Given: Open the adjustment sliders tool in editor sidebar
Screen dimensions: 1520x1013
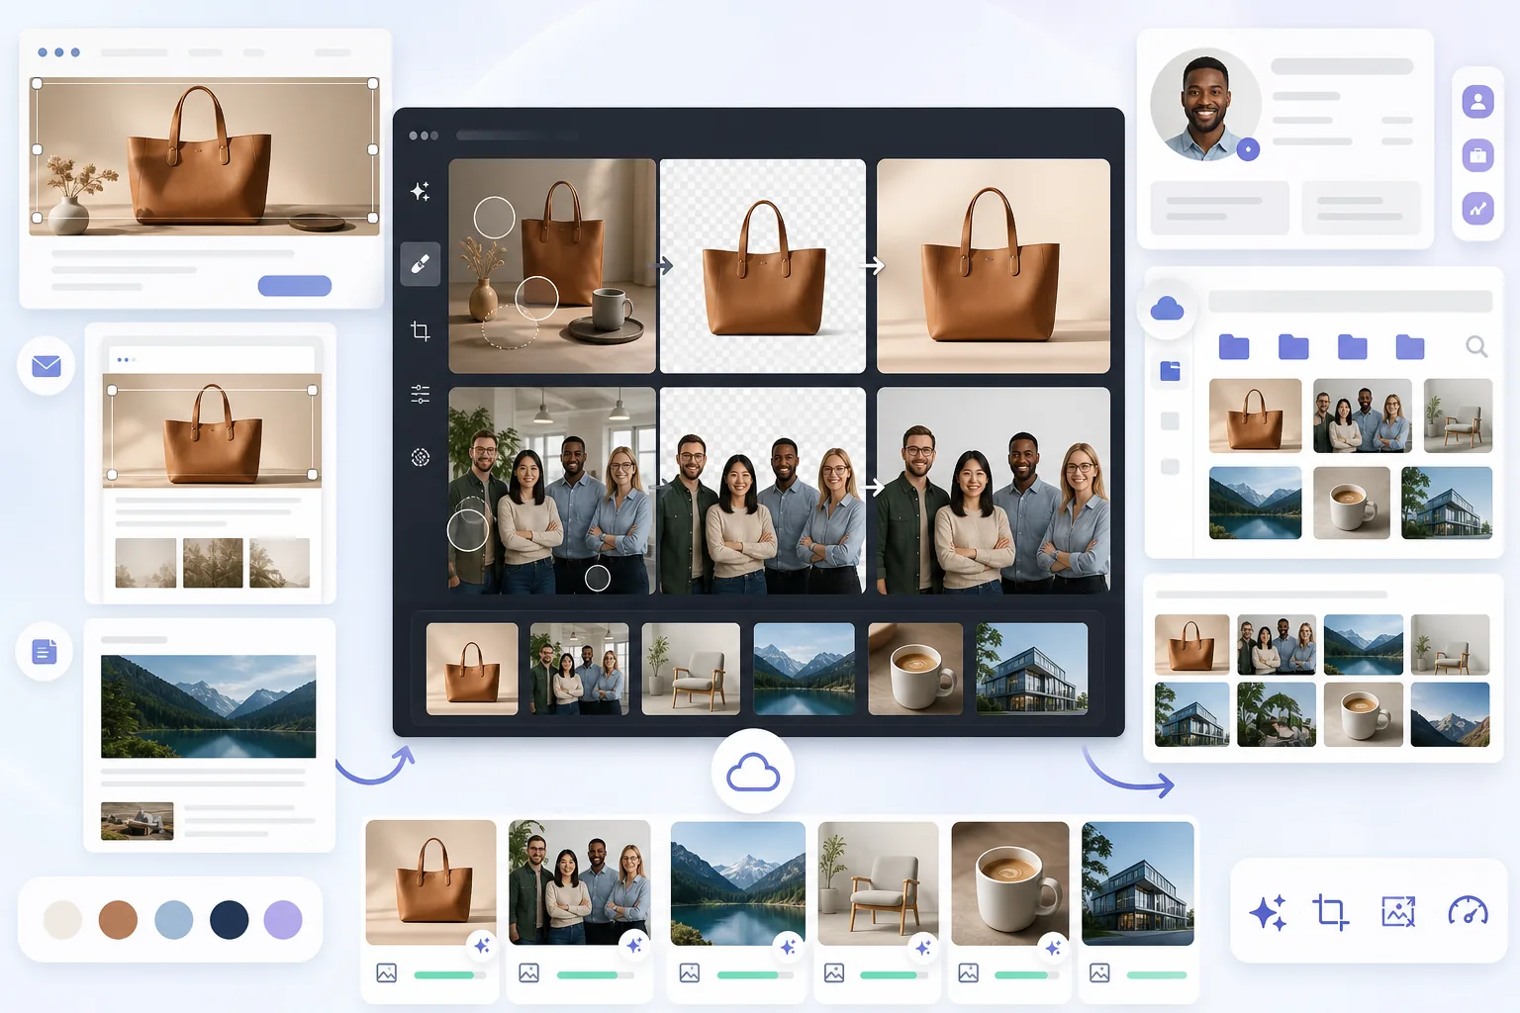Looking at the screenshot, I should tap(421, 394).
